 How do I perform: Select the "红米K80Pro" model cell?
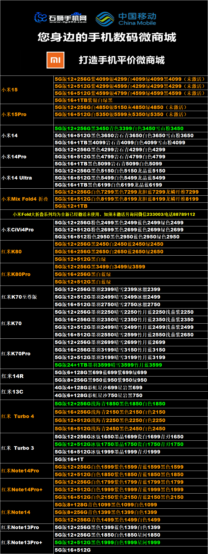(x=27, y=274)
